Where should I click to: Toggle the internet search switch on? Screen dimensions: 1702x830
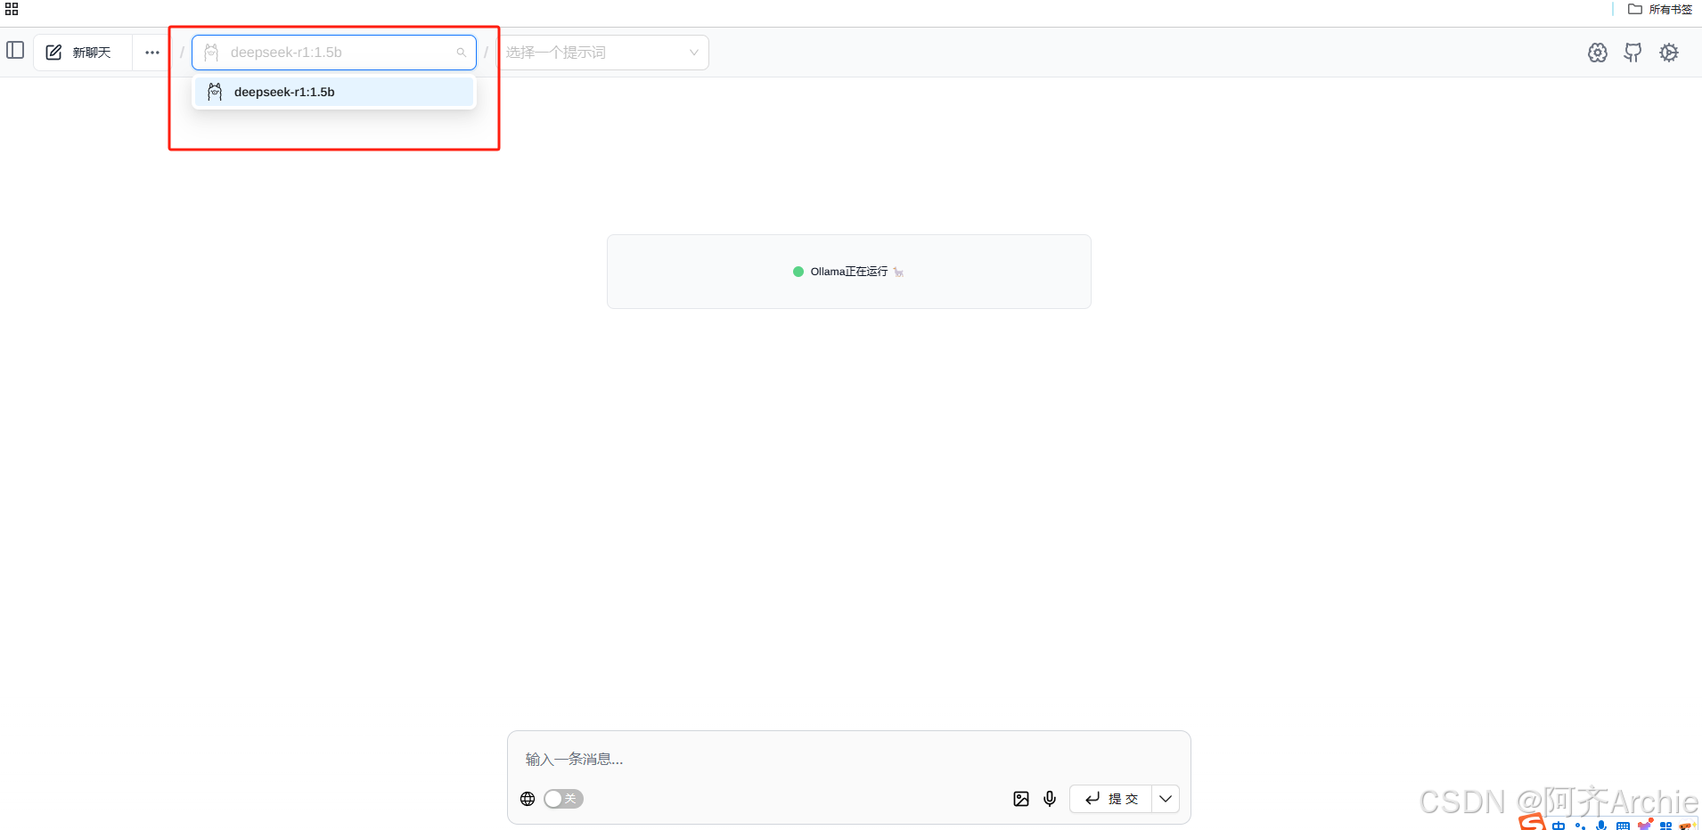[x=563, y=799]
